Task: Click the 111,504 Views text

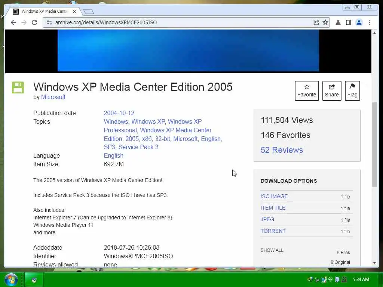Action: point(287,120)
